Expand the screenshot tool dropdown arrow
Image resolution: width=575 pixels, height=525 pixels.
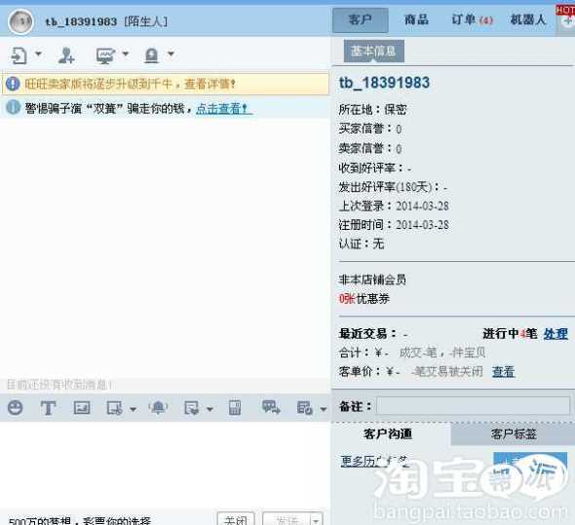pyautogui.click(x=134, y=409)
